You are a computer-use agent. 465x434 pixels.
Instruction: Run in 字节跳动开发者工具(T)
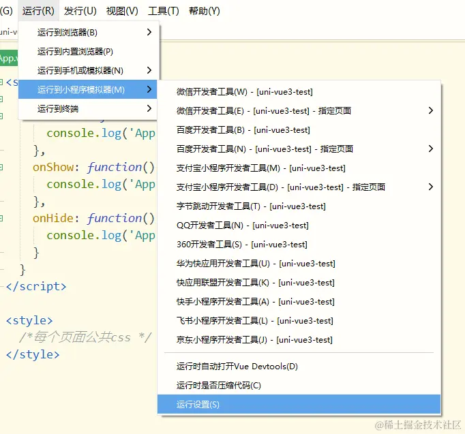(x=299, y=206)
